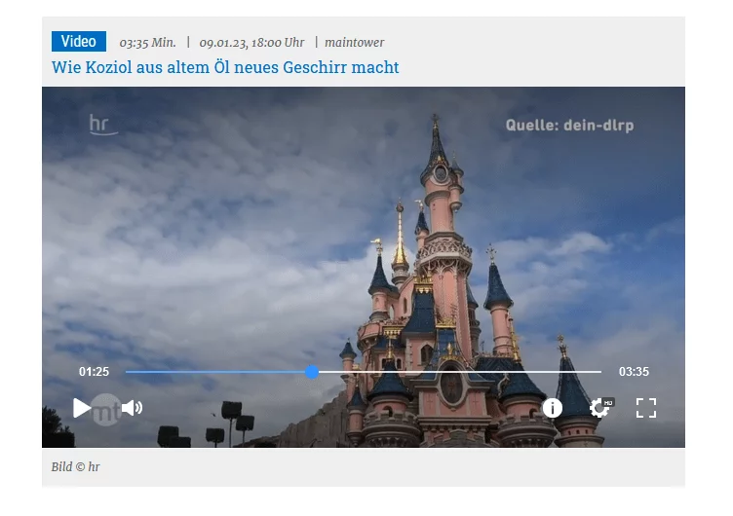
Task: Click the progress bar slider handle
Action: 312,372
